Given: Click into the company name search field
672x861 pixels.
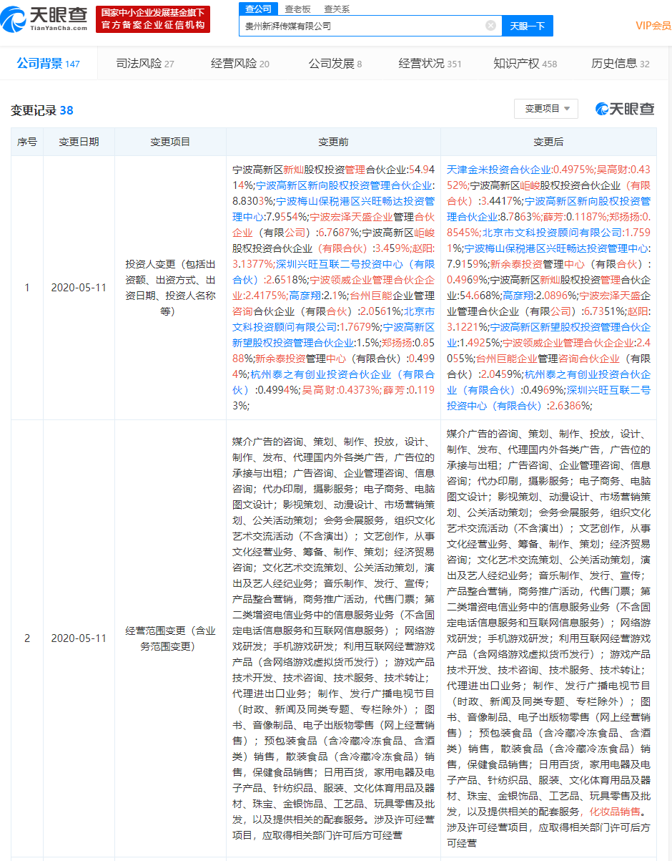Looking at the screenshot, I should pos(362,26).
